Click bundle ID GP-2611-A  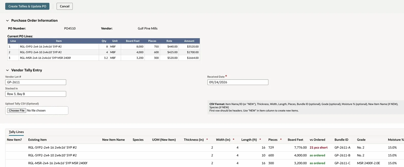pos(342,148)
